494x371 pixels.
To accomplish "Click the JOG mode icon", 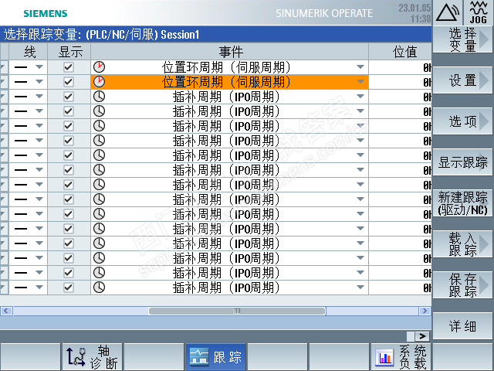I will tap(479, 12).
